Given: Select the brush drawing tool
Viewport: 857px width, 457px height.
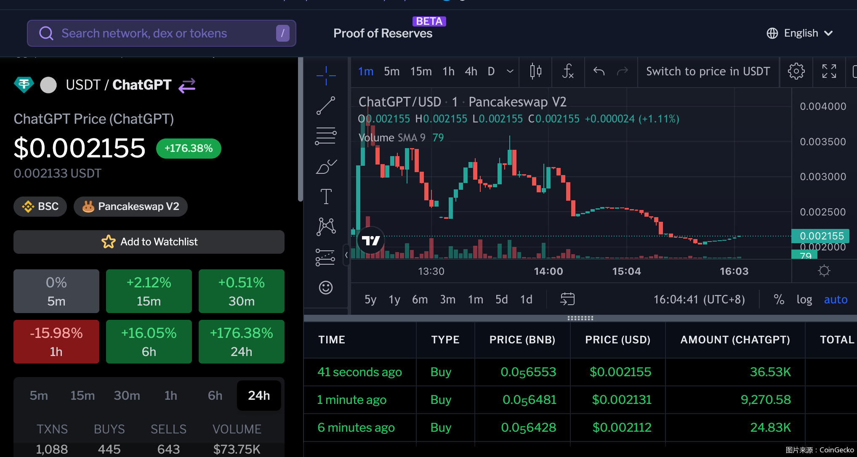Looking at the screenshot, I should coord(326,167).
